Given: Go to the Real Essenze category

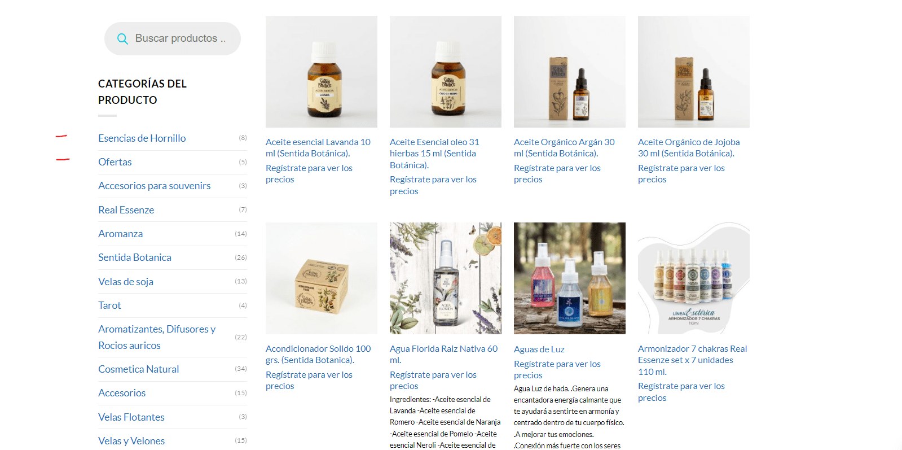Looking at the screenshot, I should 126,210.
